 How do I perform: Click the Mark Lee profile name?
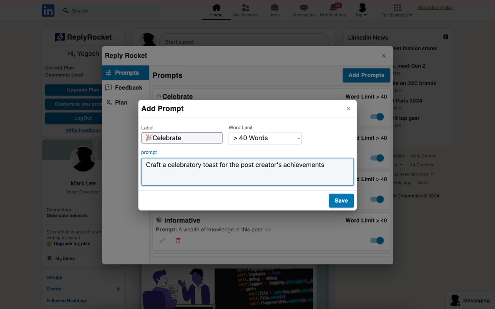coord(83,183)
